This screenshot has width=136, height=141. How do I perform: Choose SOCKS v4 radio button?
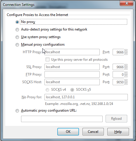pyautogui.click(x=47, y=90)
